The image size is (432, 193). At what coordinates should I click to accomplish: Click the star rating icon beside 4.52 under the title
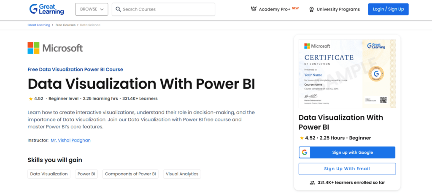click(30, 99)
